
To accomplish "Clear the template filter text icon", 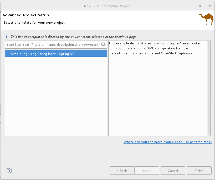I will coord(103,44).
